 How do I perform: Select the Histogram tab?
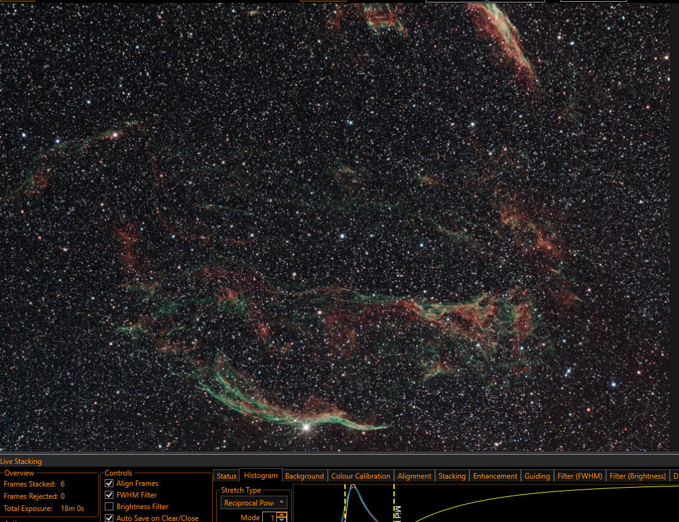[260, 475]
